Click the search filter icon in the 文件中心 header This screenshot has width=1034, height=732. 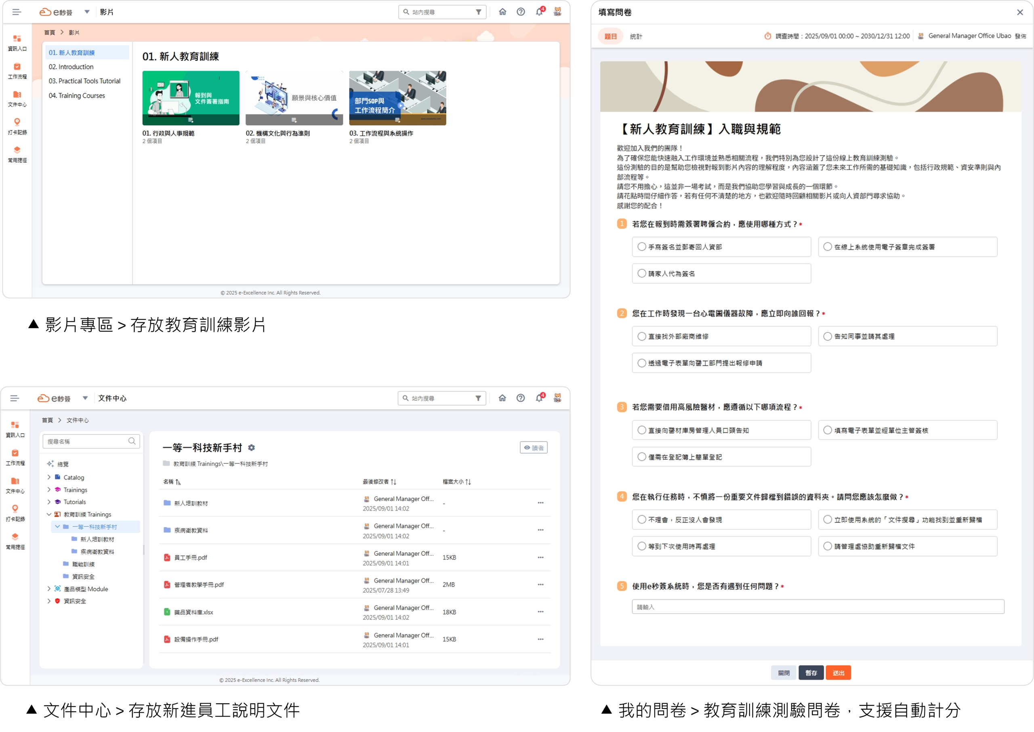pyautogui.click(x=478, y=398)
